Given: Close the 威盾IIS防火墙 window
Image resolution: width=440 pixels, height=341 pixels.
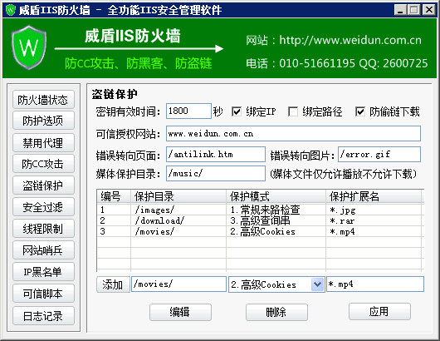Looking at the screenshot, I should tap(429, 10).
